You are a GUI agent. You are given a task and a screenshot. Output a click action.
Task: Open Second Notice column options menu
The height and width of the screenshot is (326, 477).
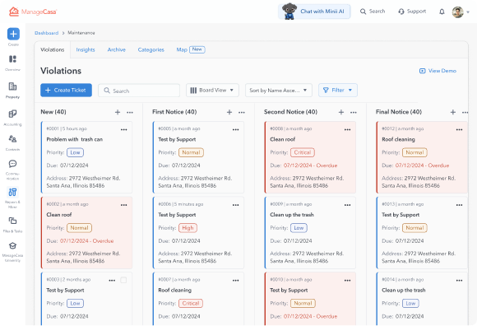click(353, 112)
